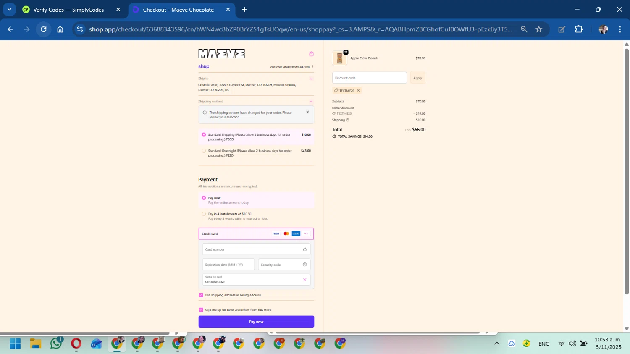Open the shopping bag cart icon

pos(311,54)
